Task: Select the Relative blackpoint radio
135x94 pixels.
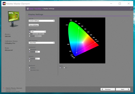Action: point(30,68)
